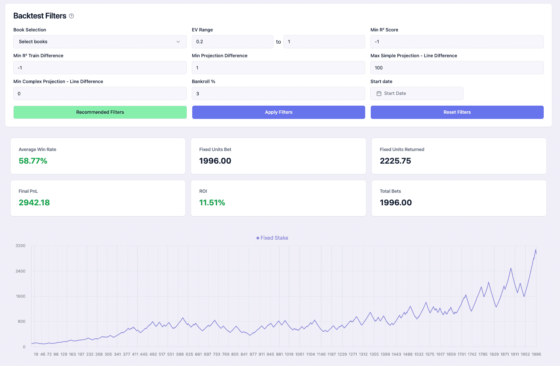Screen dimensions: 560x366
Task: Click the Reset Filters button
Action: tap(457, 112)
